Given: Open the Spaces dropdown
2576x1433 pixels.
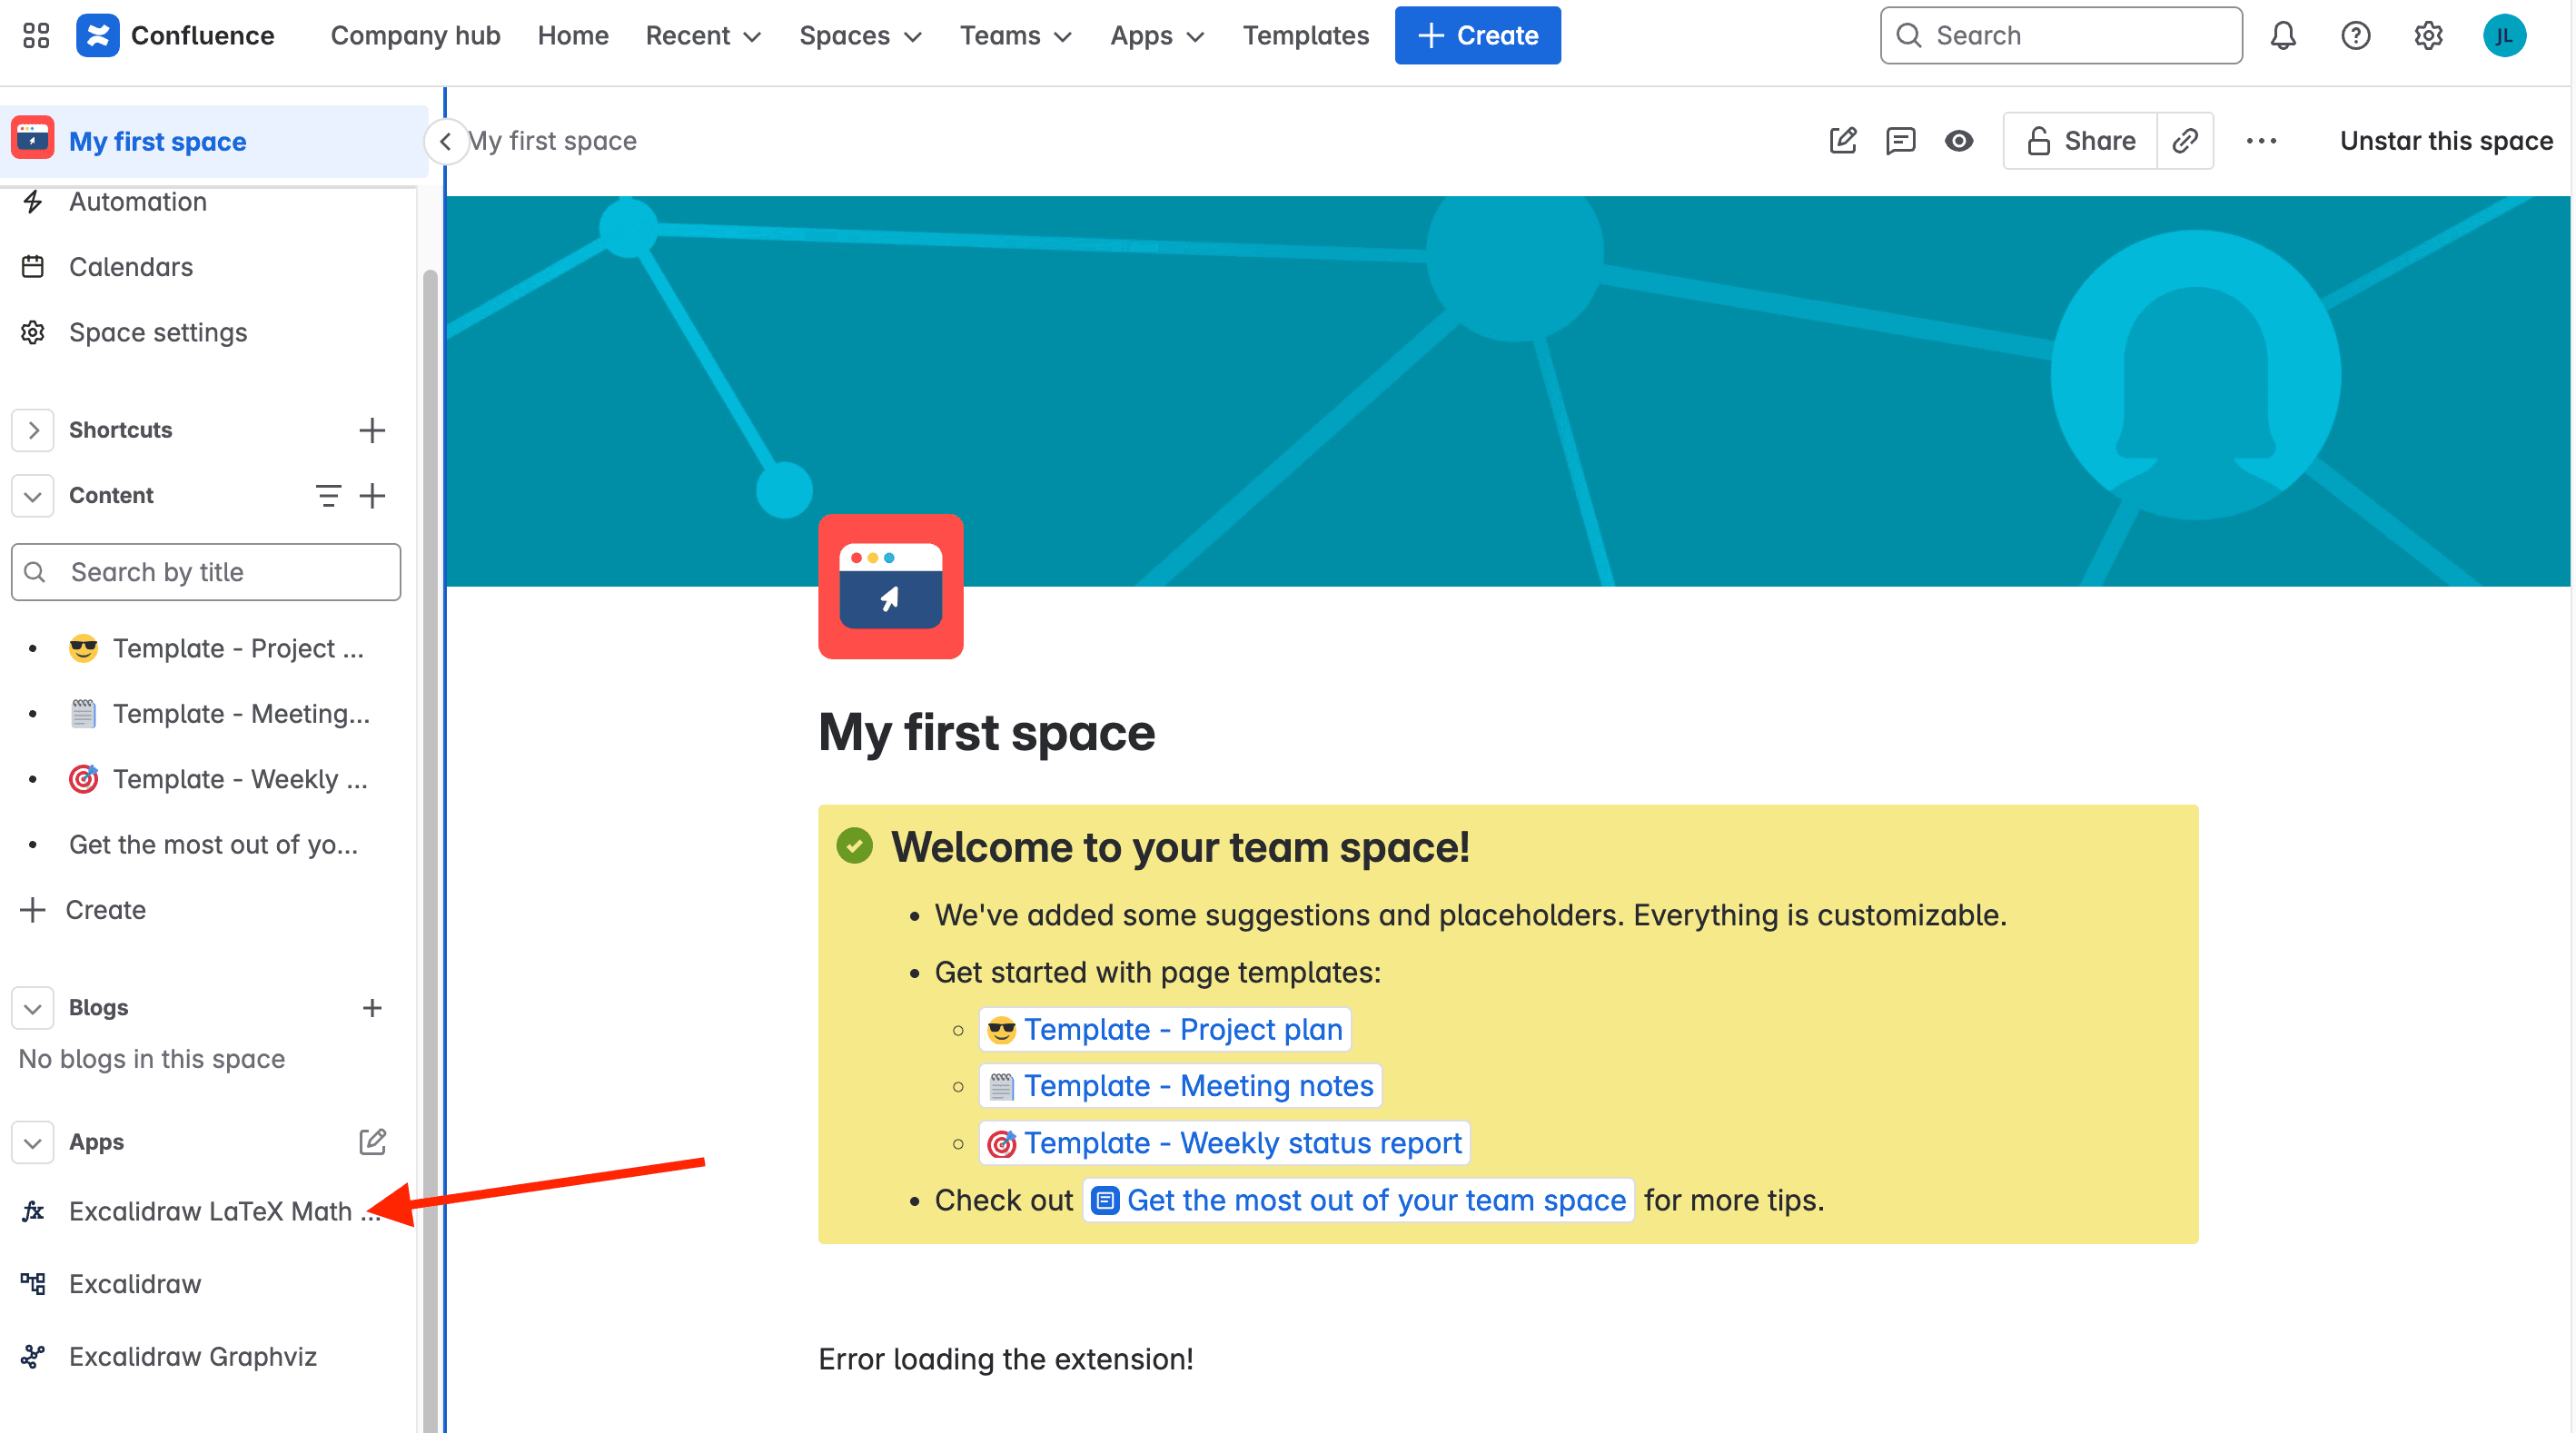Looking at the screenshot, I should point(860,36).
